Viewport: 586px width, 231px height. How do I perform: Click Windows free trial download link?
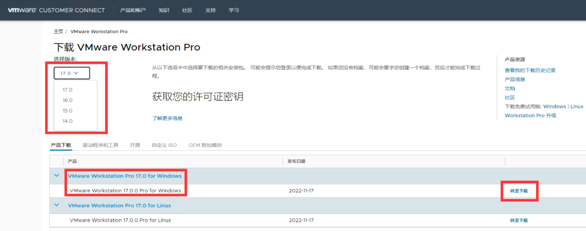(x=555, y=106)
